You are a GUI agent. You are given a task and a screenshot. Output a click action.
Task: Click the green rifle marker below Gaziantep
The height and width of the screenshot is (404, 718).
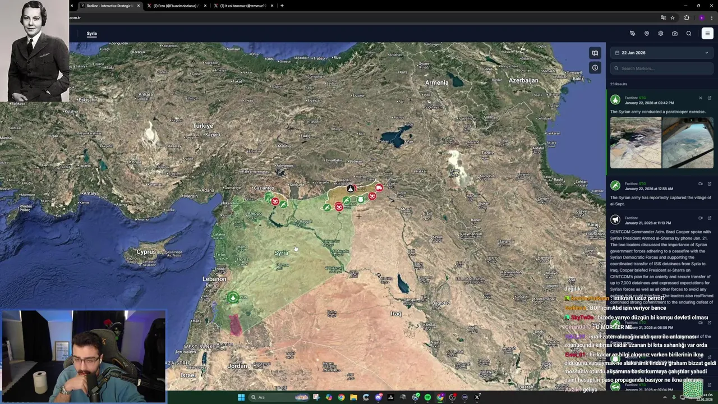coord(283,205)
